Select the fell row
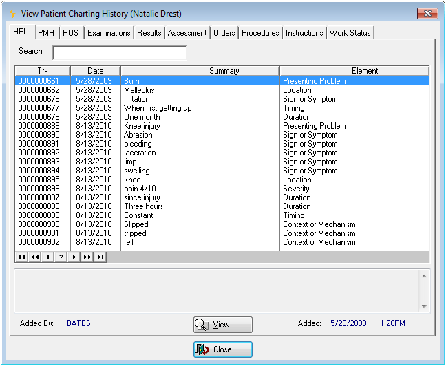Image resolution: width=446 pixels, height=366 pixels. tap(222, 242)
